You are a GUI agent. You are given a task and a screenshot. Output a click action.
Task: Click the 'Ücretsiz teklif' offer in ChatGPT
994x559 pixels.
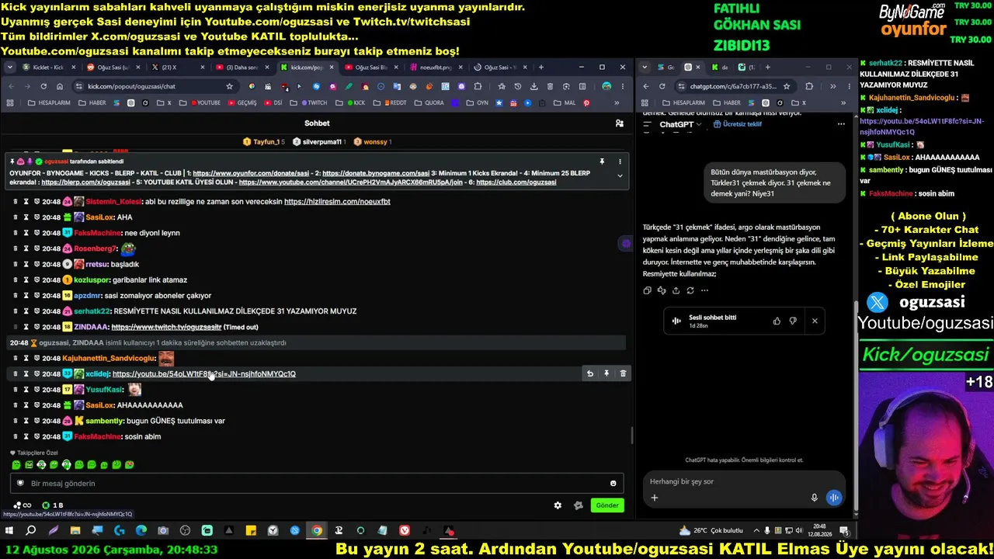click(x=737, y=124)
